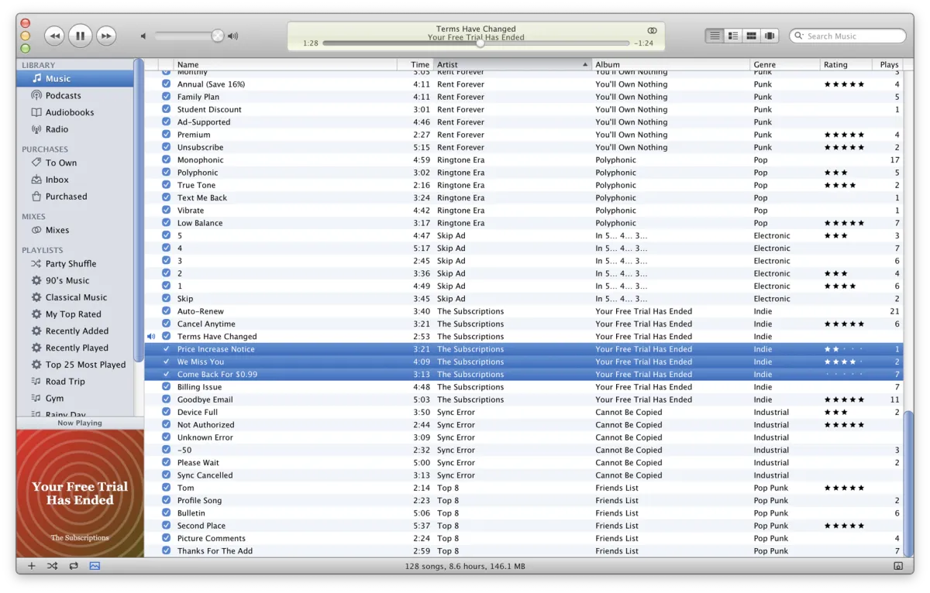Screen dimensions: 930x593
Task: Click Now Playing album artwork
Action: tap(80, 493)
